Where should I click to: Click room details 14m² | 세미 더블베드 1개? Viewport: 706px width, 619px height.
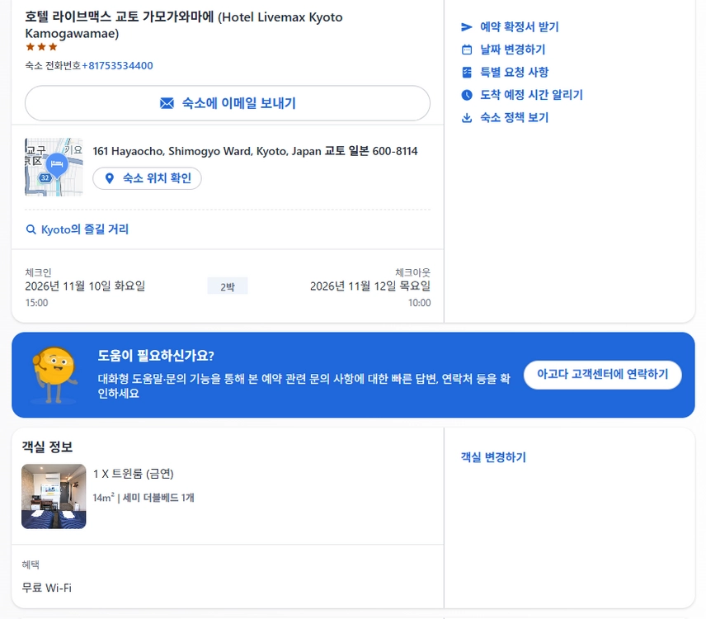coord(144,498)
